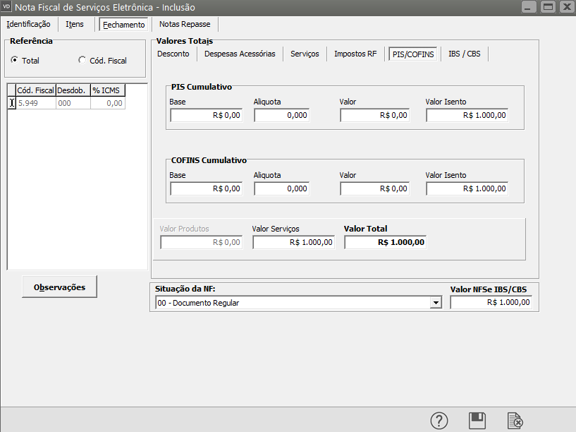The width and height of the screenshot is (576, 432).
Task: Click the COFINS Cumulativo Aliquota field
Action: (281, 189)
